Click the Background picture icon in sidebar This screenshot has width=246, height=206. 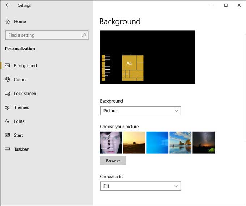7,66
